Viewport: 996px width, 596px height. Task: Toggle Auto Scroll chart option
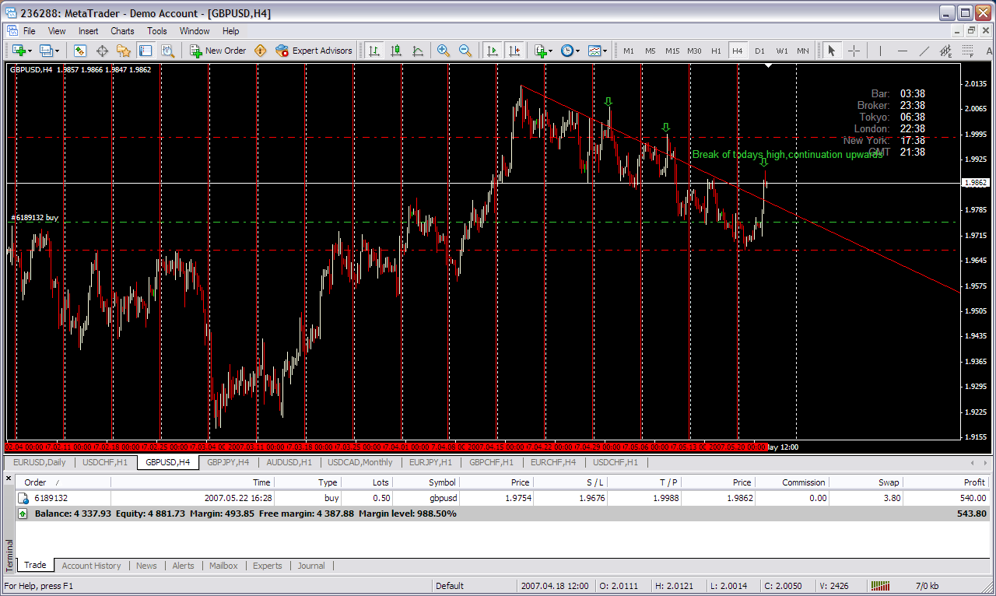tap(492, 51)
